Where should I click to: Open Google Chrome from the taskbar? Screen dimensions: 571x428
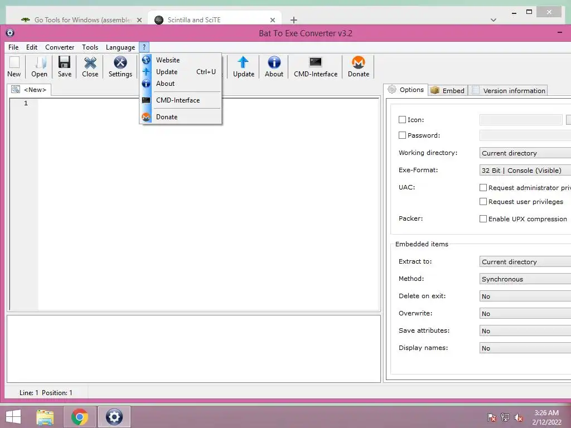[x=80, y=417]
